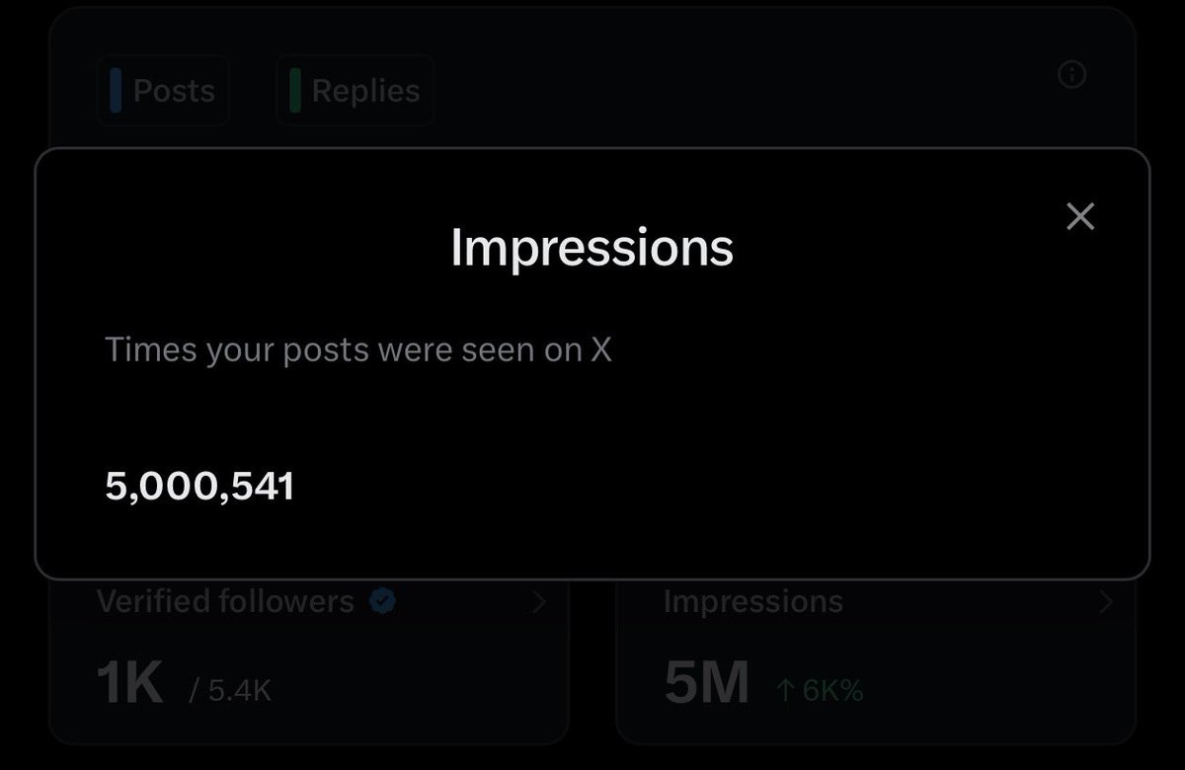Click the blue verified badge icon
This screenshot has height=770, width=1185.
click(383, 601)
